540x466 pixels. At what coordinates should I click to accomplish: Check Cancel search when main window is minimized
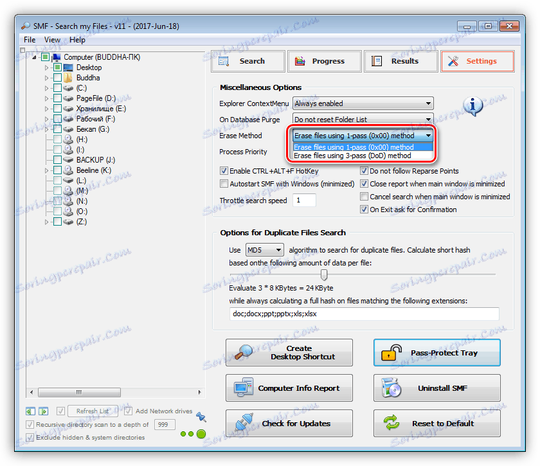364,196
